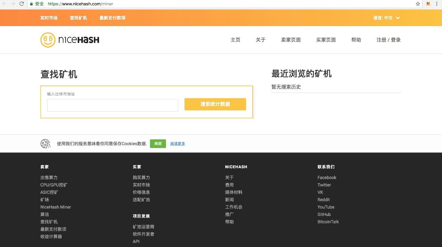Open 查找矿机 in the orange top bar
This screenshot has height=247, width=442.
click(x=79, y=18)
